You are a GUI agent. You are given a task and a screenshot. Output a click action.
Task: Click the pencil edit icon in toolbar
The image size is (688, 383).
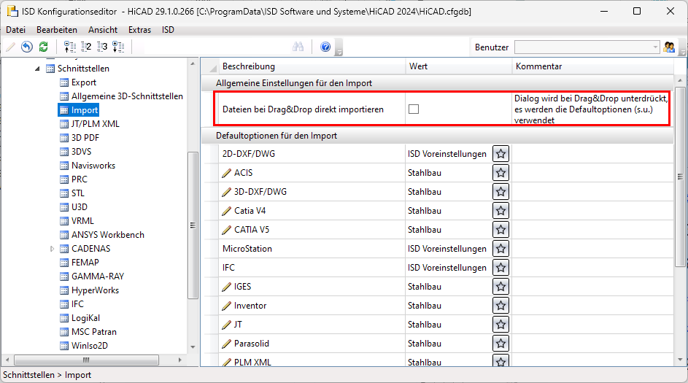[x=10, y=47]
